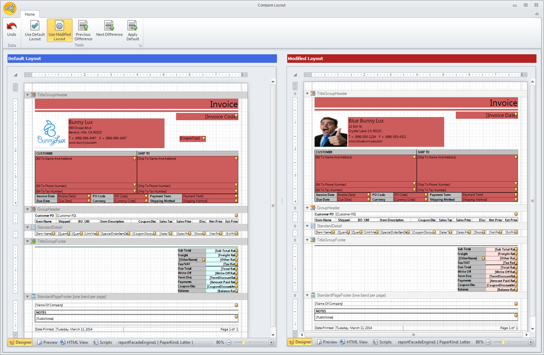Screen dimensions: 544x355
Task: Open the Scripts tab in Modified Layout pane
Action: [x=382, y=342]
